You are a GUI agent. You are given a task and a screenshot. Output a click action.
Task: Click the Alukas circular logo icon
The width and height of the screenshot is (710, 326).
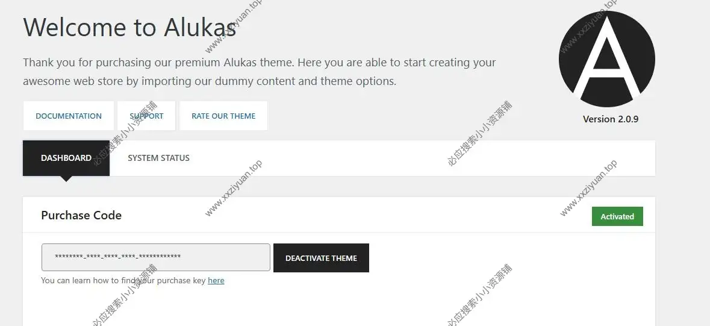606,59
